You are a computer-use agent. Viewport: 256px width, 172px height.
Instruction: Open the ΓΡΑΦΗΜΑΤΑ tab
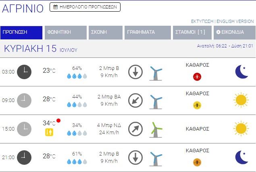coord(148,33)
